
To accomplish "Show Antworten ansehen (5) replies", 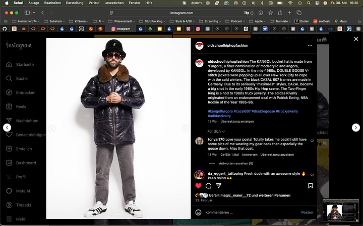I will click(236, 164).
